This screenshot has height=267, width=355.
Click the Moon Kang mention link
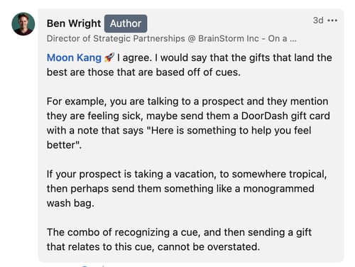74,58
